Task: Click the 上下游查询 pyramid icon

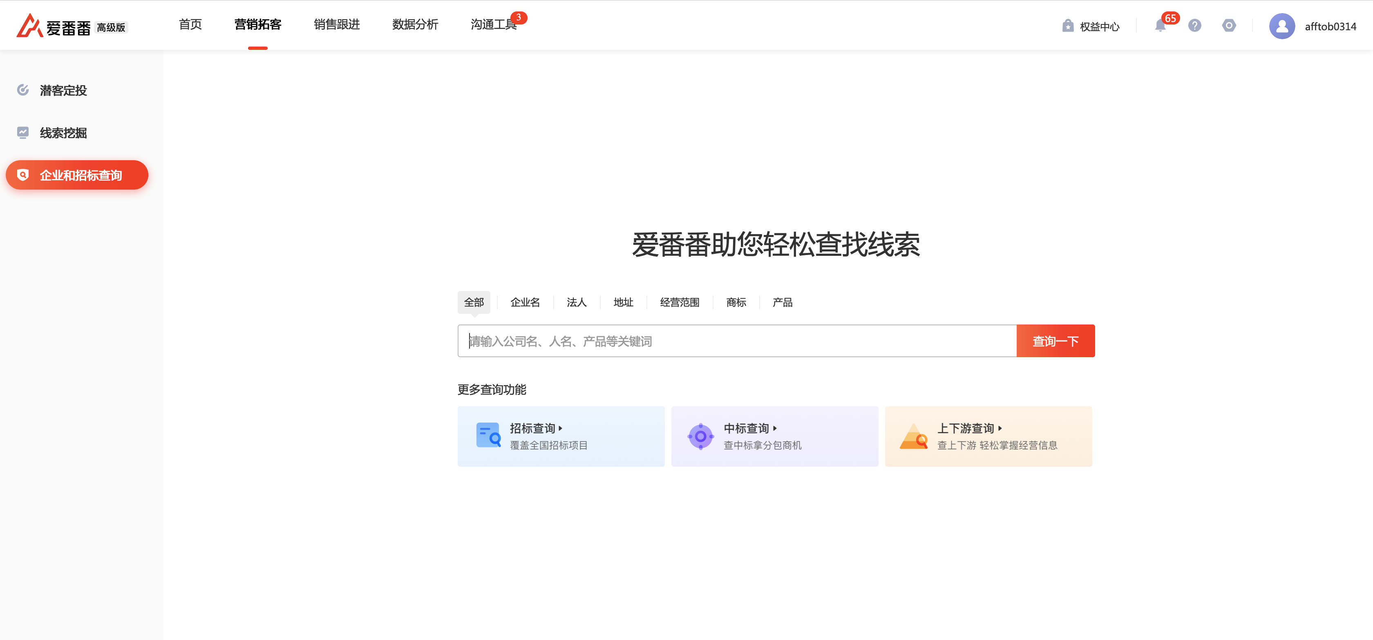Action: (914, 436)
